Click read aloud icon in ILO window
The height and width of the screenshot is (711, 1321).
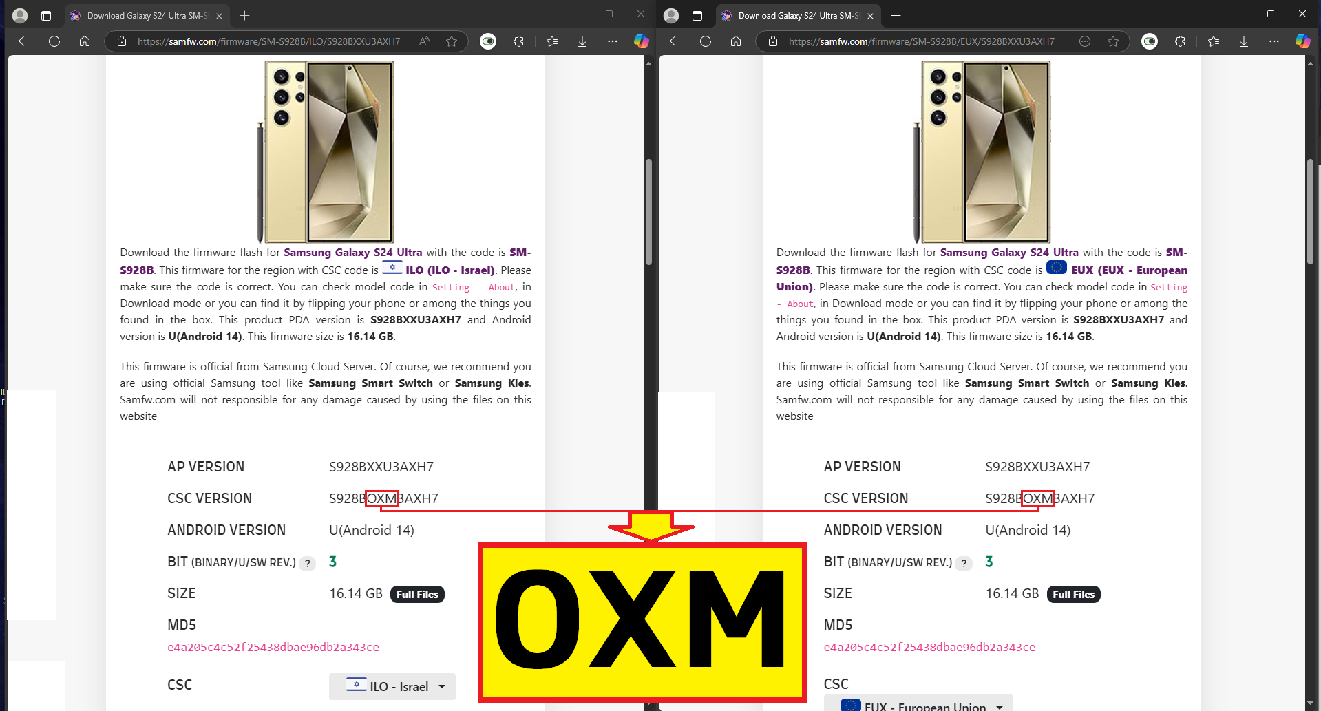point(424,41)
